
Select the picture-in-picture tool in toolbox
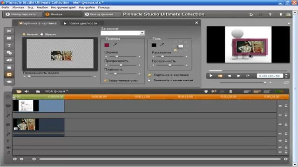[x=9, y=75]
